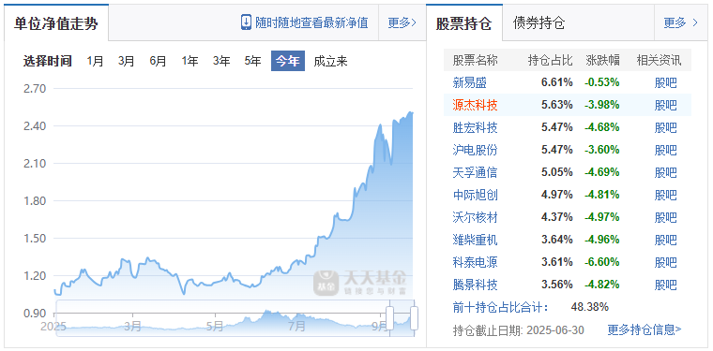This screenshot has width=713, height=351.
Task: Open 股吧 for 天孚通信
Action: coord(666,172)
